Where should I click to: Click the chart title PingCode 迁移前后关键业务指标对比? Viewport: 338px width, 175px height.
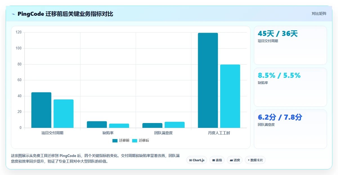(x=65, y=14)
